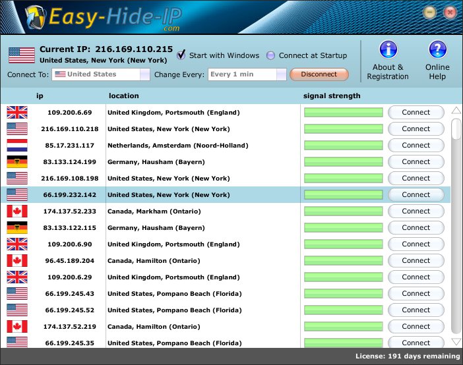Click US flag for 66.199.232.142
Screen dimensions: 463x365
tap(17, 195)
